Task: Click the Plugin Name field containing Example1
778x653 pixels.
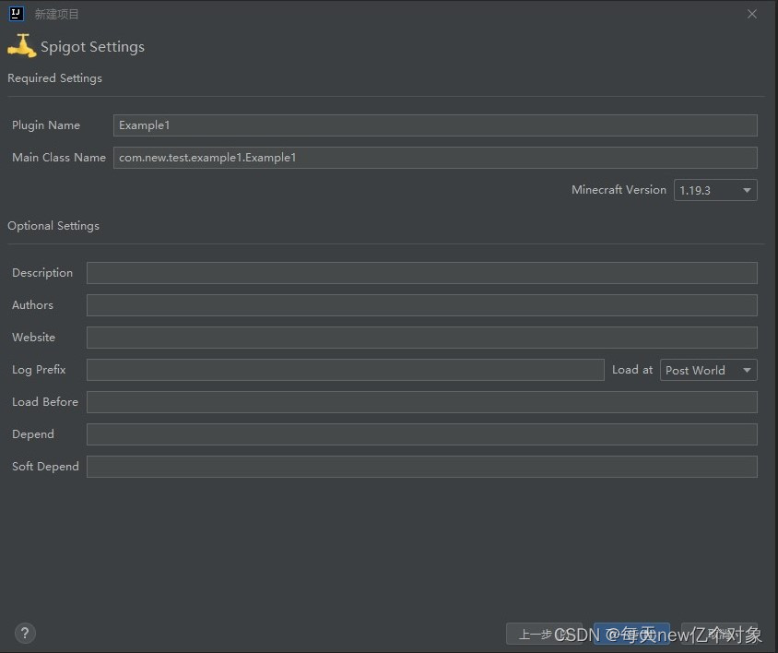Action: [435, 125]
